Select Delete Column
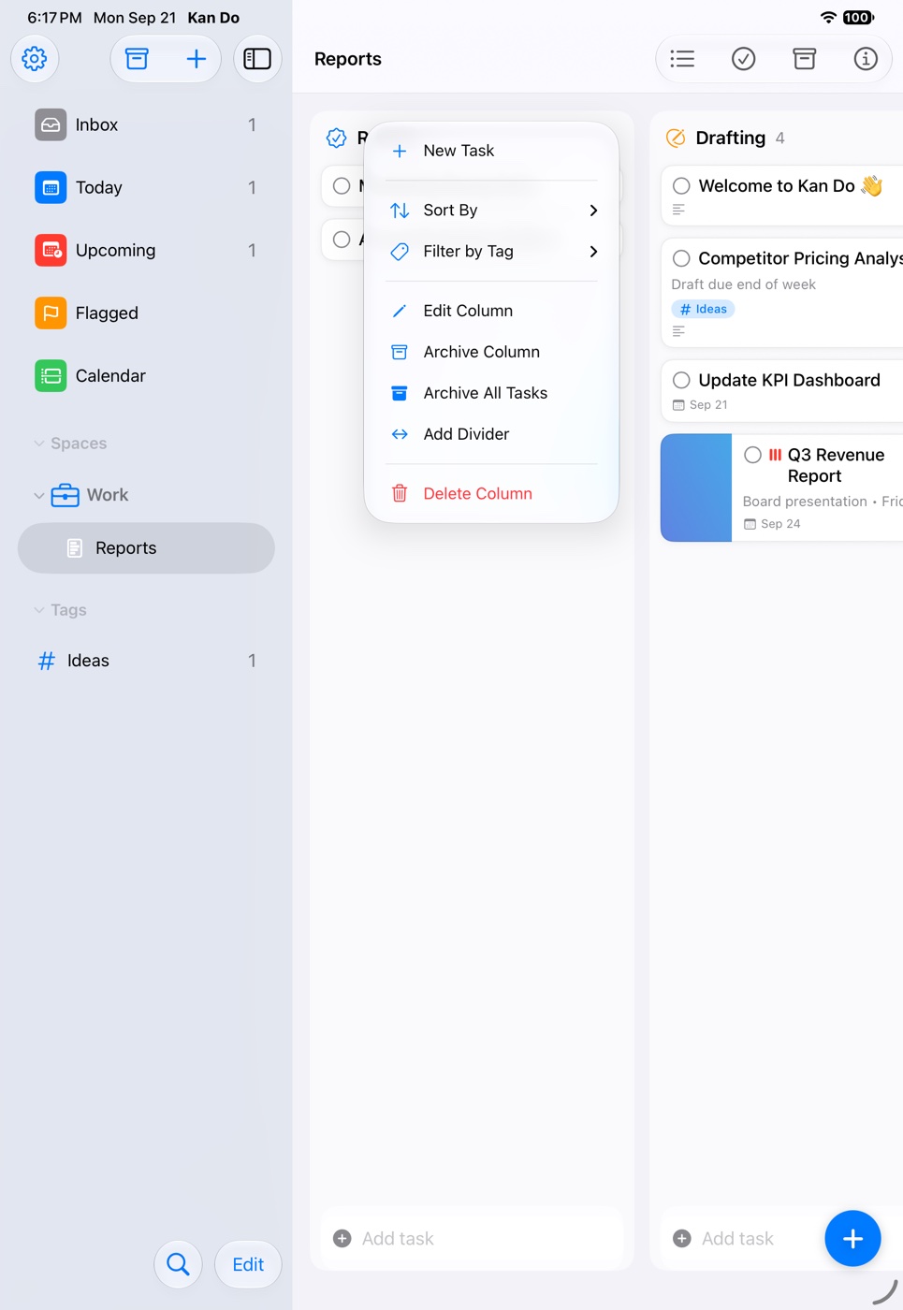The width and height of the screenshot is (903, 1310). point(492,494)
